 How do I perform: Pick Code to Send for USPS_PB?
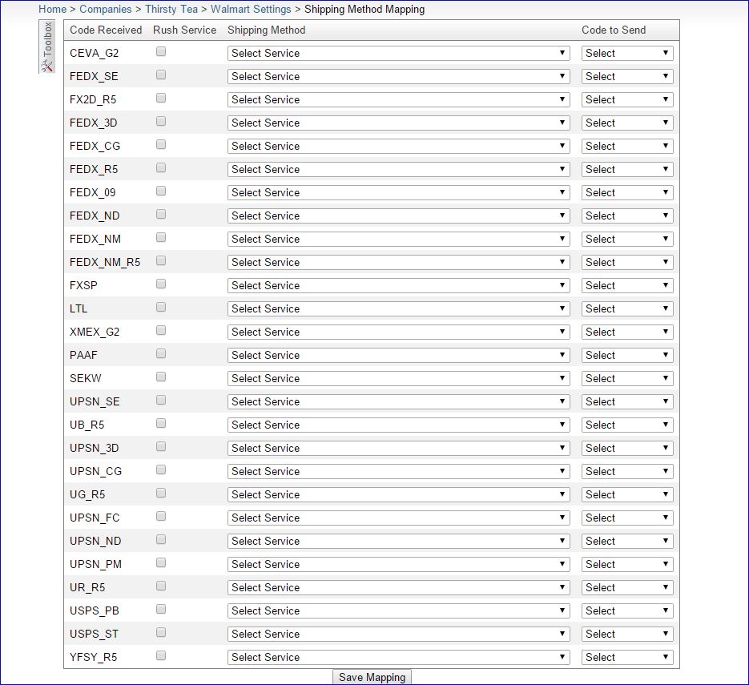(x=627, y=610)
